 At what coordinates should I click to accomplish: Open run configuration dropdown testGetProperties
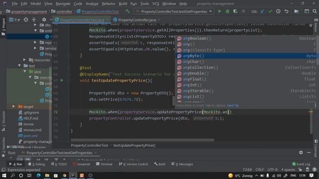[174, 11]
